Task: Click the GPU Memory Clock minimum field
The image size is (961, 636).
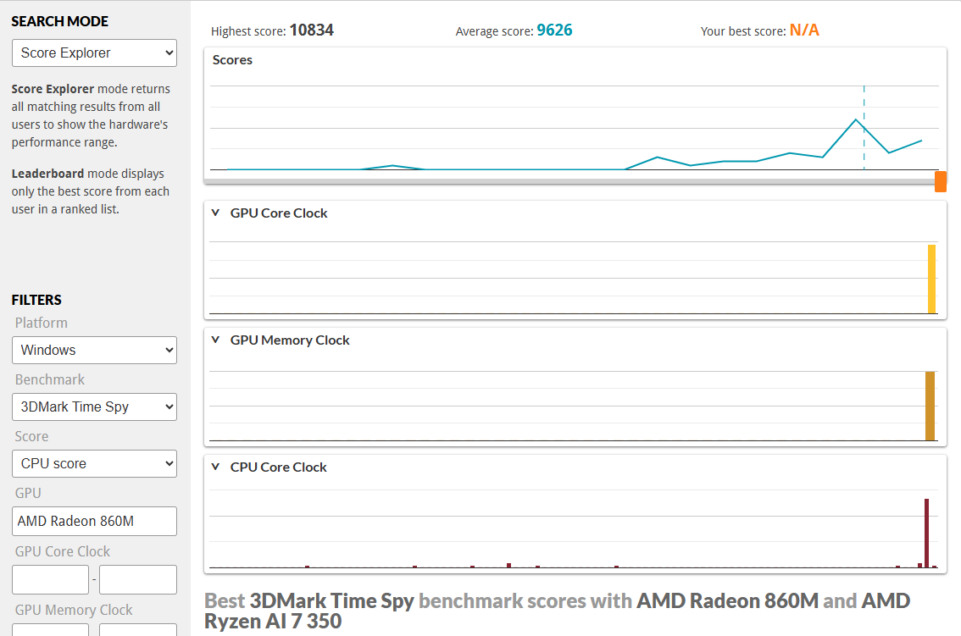Action: [50, 630]
